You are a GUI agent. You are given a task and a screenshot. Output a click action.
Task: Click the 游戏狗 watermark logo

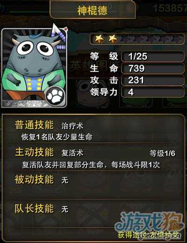click(x=149, y=222)
